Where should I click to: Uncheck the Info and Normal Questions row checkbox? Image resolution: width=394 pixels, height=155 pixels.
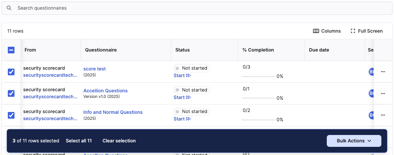click(x=11, y=115)
